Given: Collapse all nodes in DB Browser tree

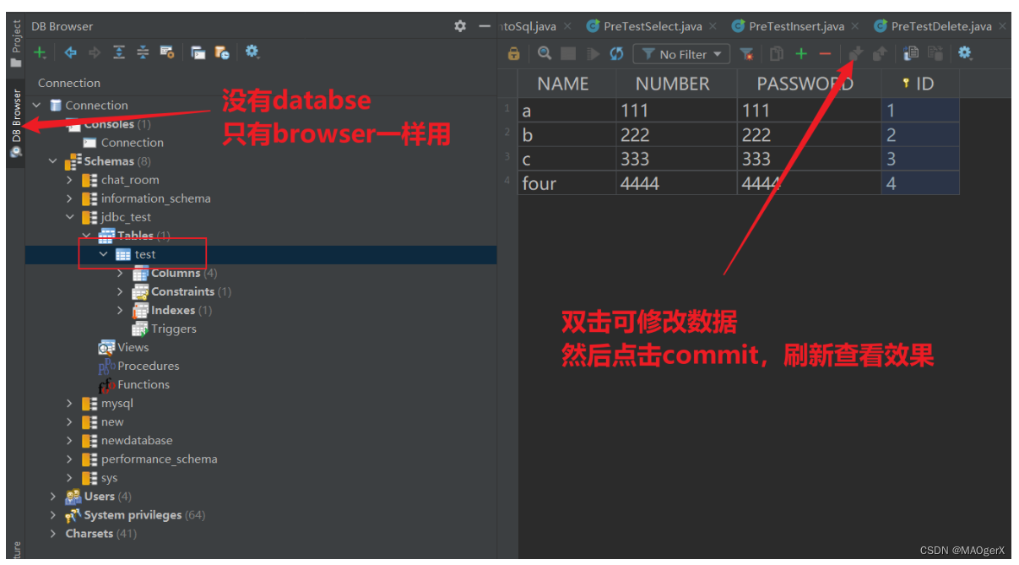Looking at the screenshot, I should click(143, 53).
